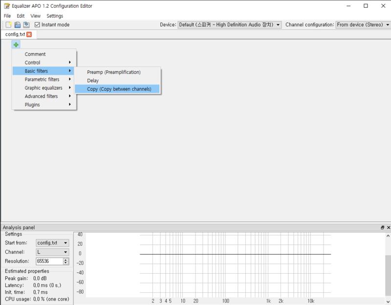This screenshot has width=391, height=305.
Task: Open the Channel configuration dropdown
Action: coord(363,25)
